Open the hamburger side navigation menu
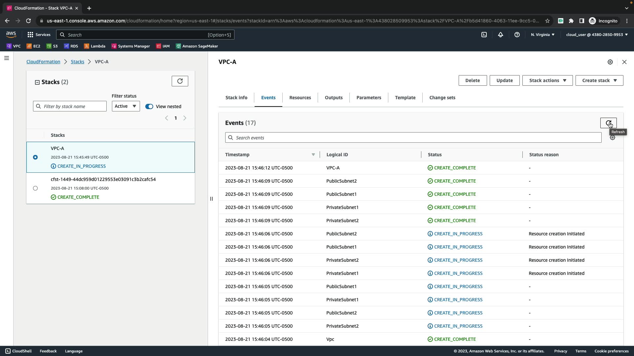Image resolution: width=634 pixels, height=356 pixels. pos(7,58)
